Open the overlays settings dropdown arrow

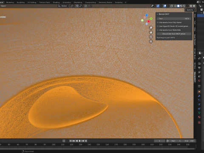coord(168,6)
